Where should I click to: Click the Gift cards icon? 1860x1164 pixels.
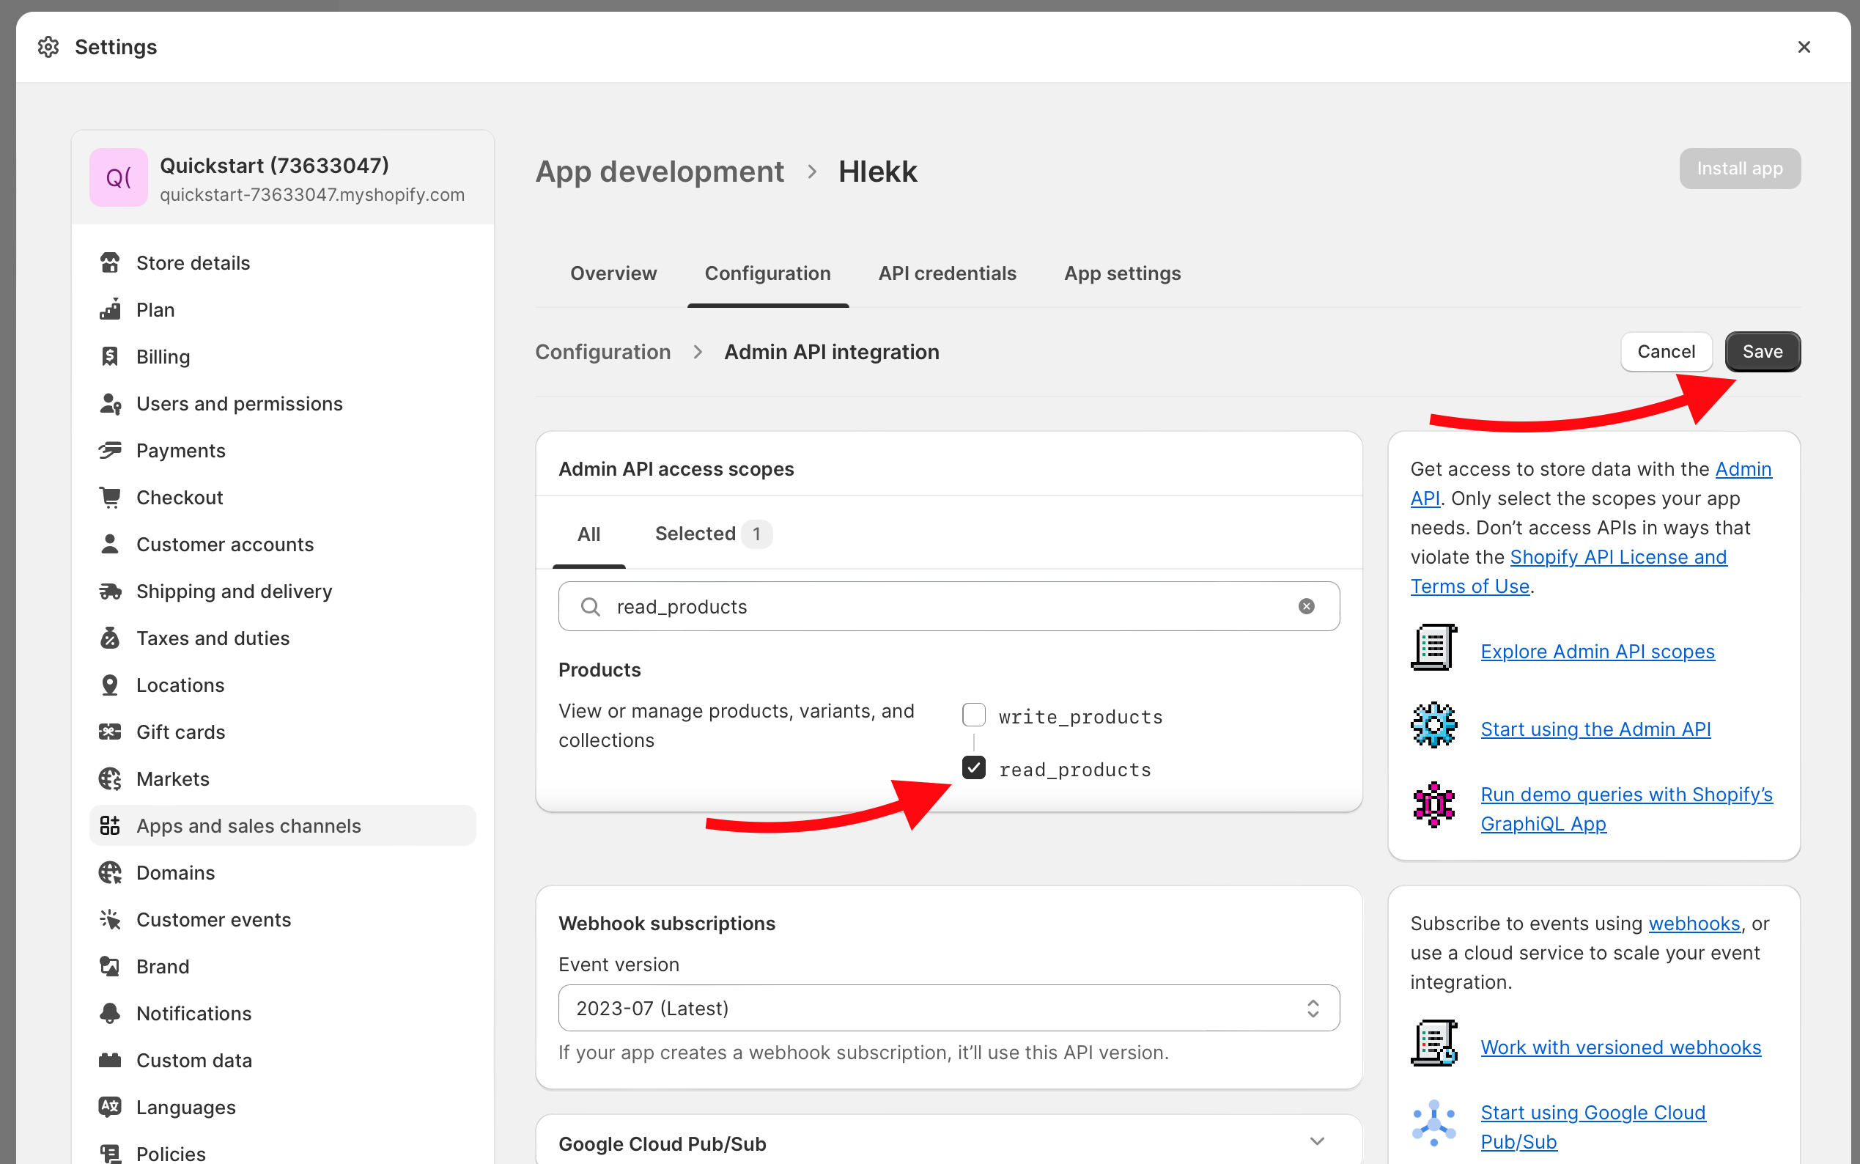pyautogui.click(x=110, y=732)
